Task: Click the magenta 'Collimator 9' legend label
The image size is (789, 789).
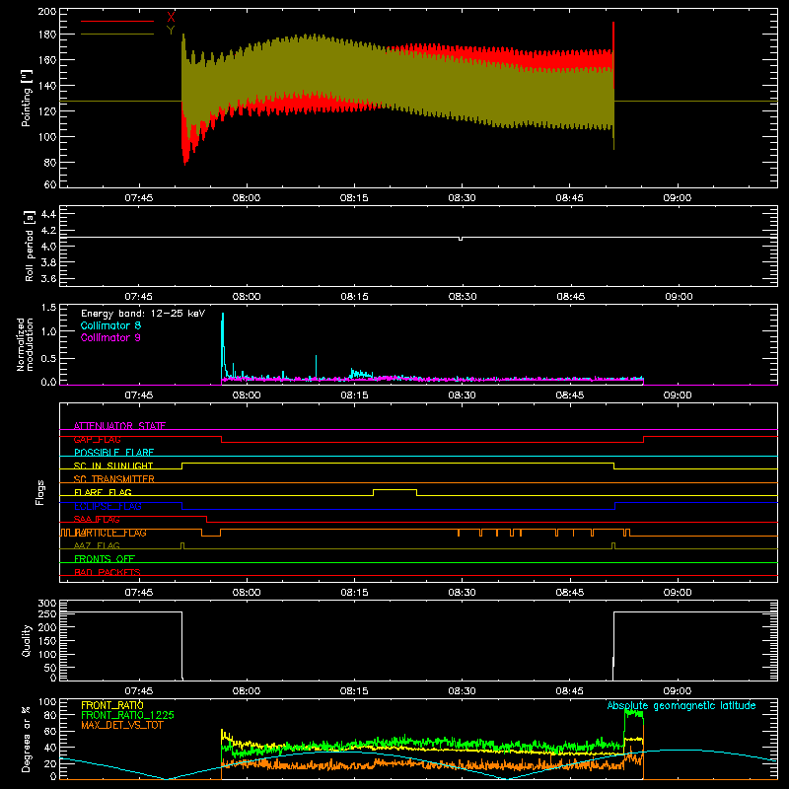Action: click(x=110, y=337)
